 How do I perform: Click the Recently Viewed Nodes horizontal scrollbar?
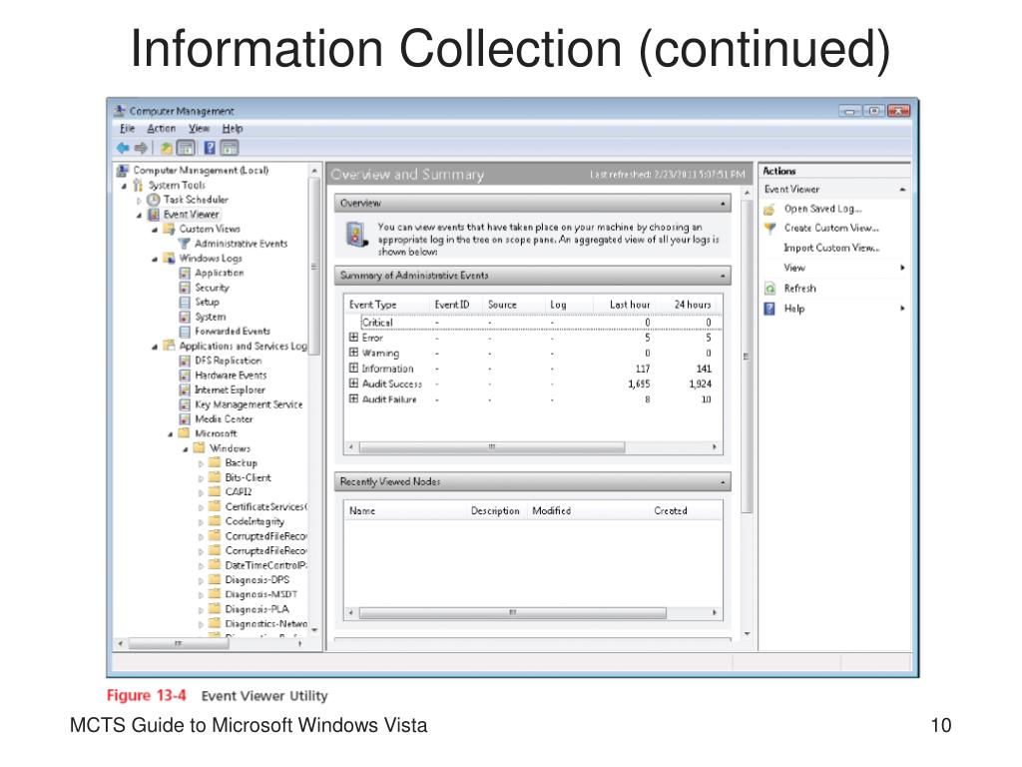[512, 613]
